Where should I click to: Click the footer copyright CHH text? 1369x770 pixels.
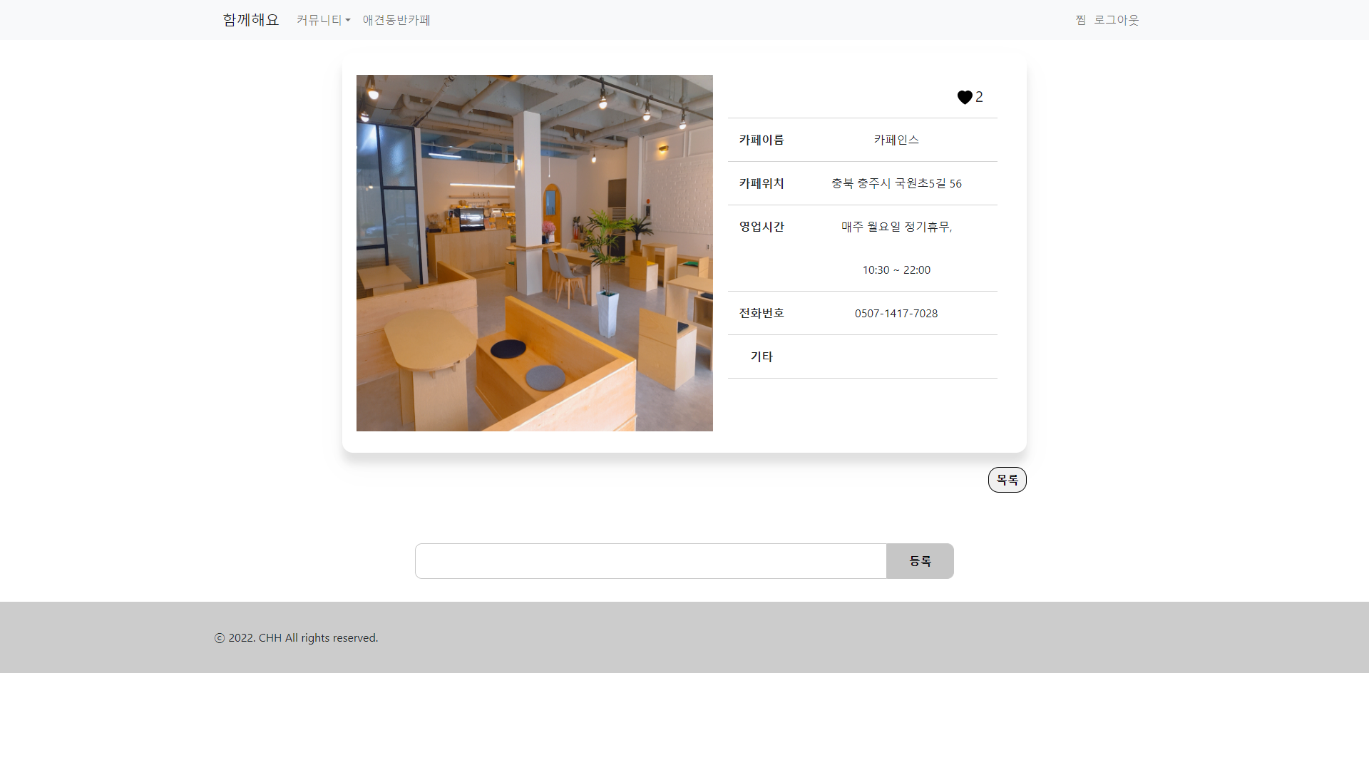tap(297, 638)
